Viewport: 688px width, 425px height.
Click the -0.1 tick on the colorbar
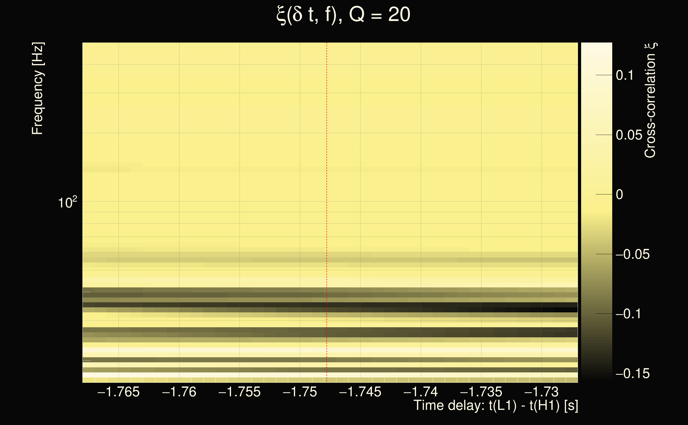[x=628, y=314]
